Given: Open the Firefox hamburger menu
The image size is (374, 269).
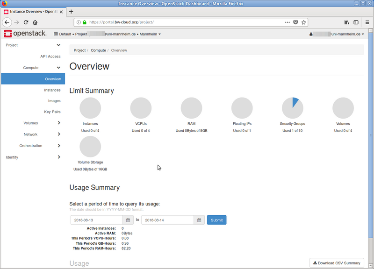Looking at the screenshot, I should point(367,21).
